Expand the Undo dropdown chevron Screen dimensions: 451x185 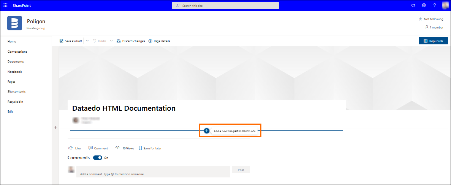[x=111, y=41]
